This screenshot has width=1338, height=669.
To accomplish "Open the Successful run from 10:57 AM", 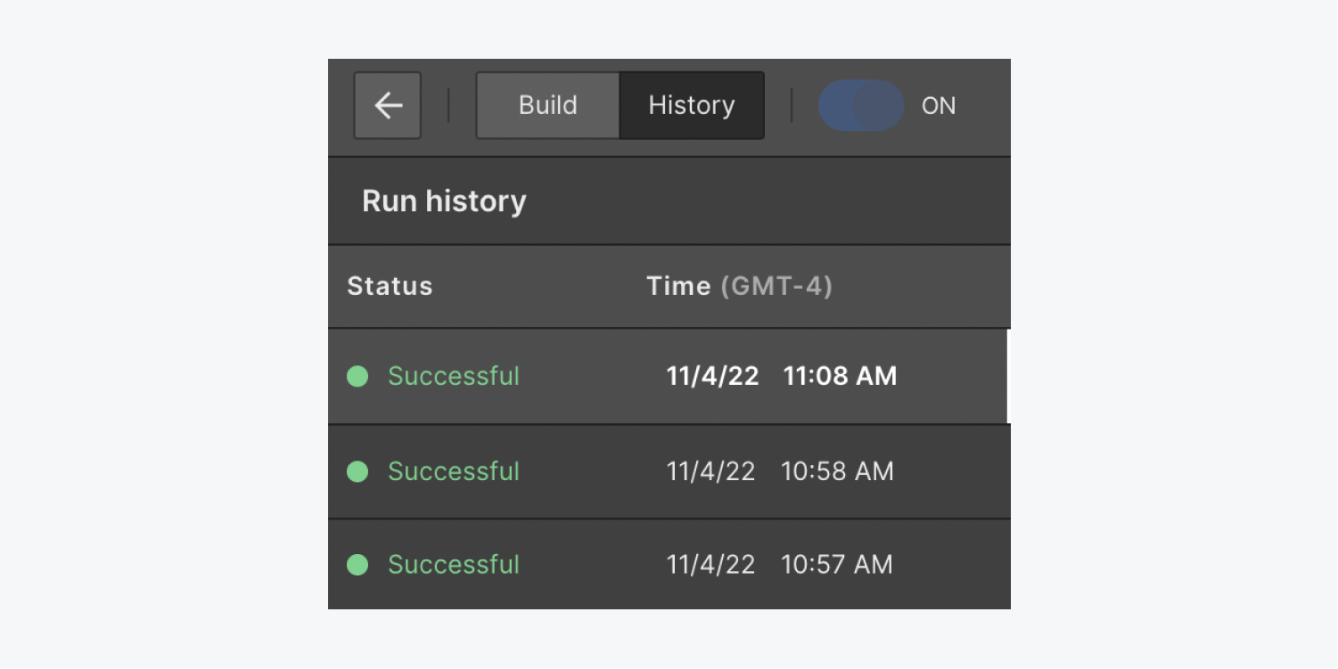I will coord(453,565).
